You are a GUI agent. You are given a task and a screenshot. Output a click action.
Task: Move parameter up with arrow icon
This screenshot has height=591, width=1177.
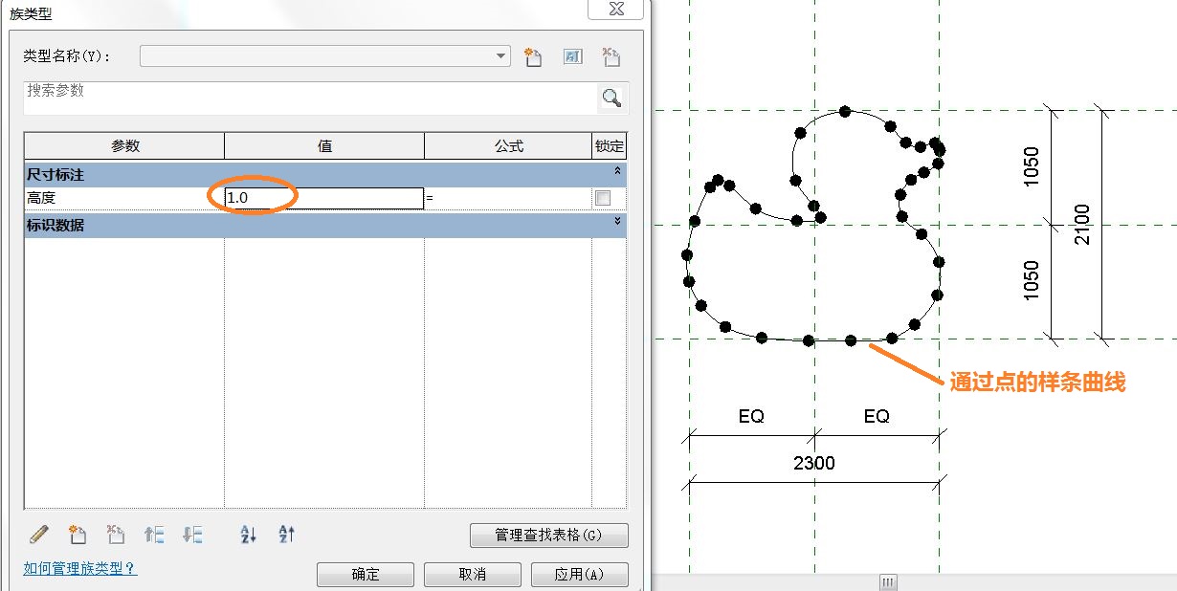(154, 535)
